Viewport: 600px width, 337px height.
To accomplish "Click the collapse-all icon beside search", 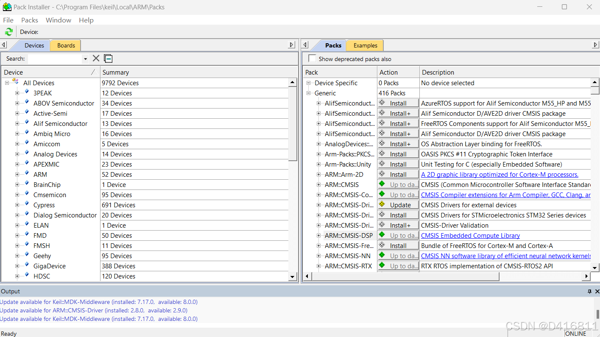I will (108, 58).
